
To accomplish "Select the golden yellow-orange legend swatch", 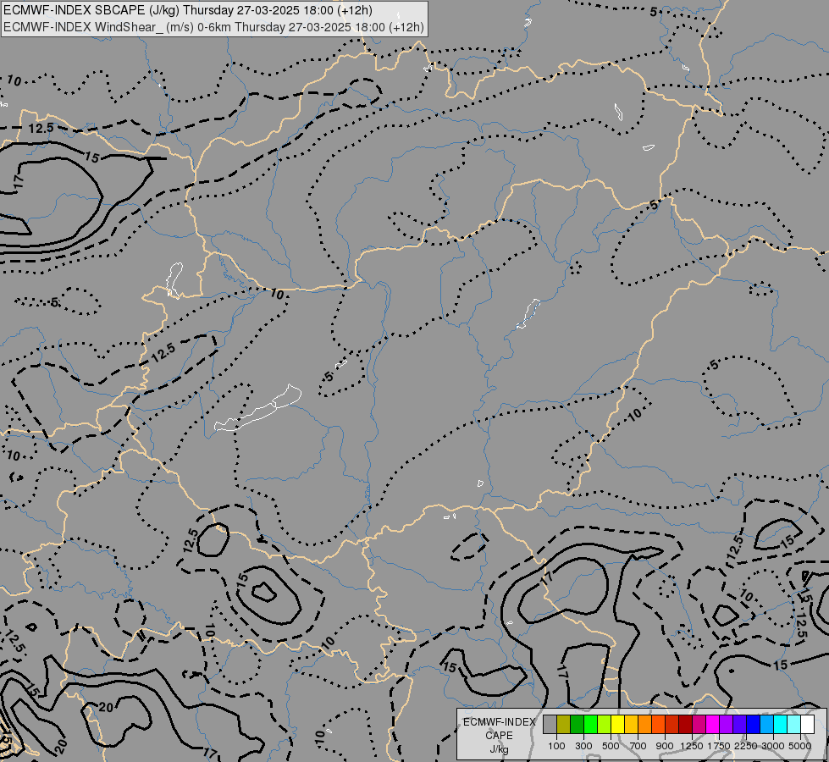I will click(631, 724).
